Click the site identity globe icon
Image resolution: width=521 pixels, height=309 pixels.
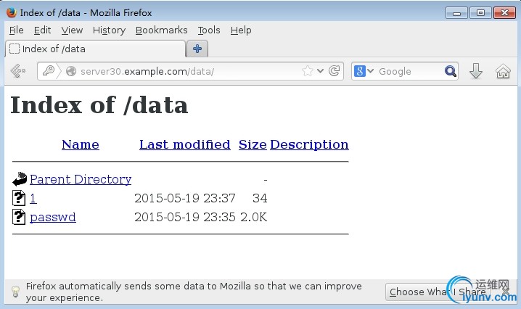(70, 71)
